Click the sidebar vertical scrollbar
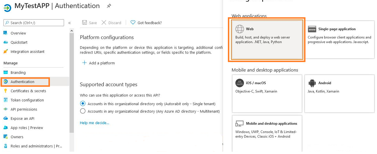 pos(72,83)
